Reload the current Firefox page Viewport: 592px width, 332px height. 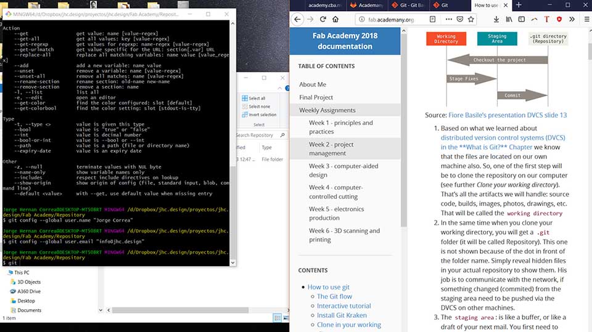(x=323, y=19)
